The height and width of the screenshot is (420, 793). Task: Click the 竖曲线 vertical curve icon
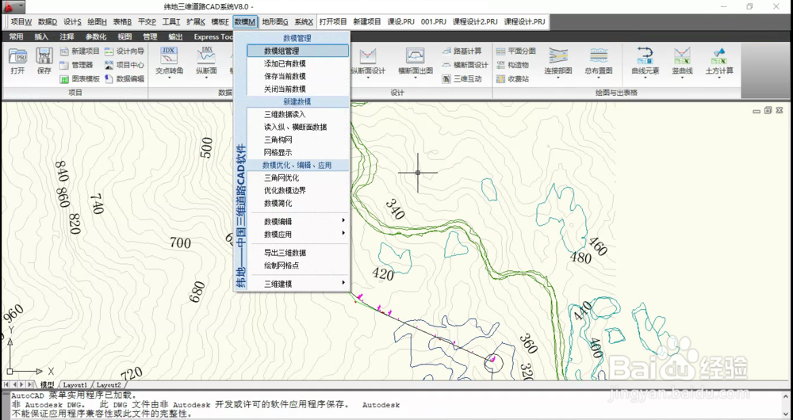[x=682, y=56]
